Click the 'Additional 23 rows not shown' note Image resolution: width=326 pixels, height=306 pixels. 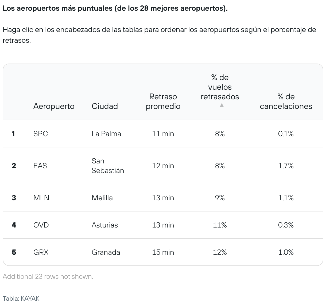(48, 277)
